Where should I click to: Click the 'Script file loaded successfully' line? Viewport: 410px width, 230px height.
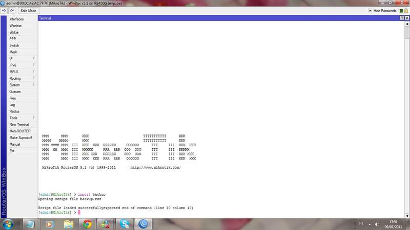pyautogui.click(x=116, y=208)
